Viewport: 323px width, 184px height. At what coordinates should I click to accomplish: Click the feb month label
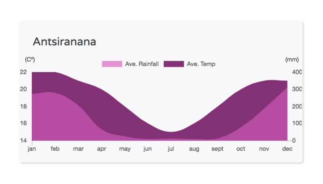[x=55, y=148]
